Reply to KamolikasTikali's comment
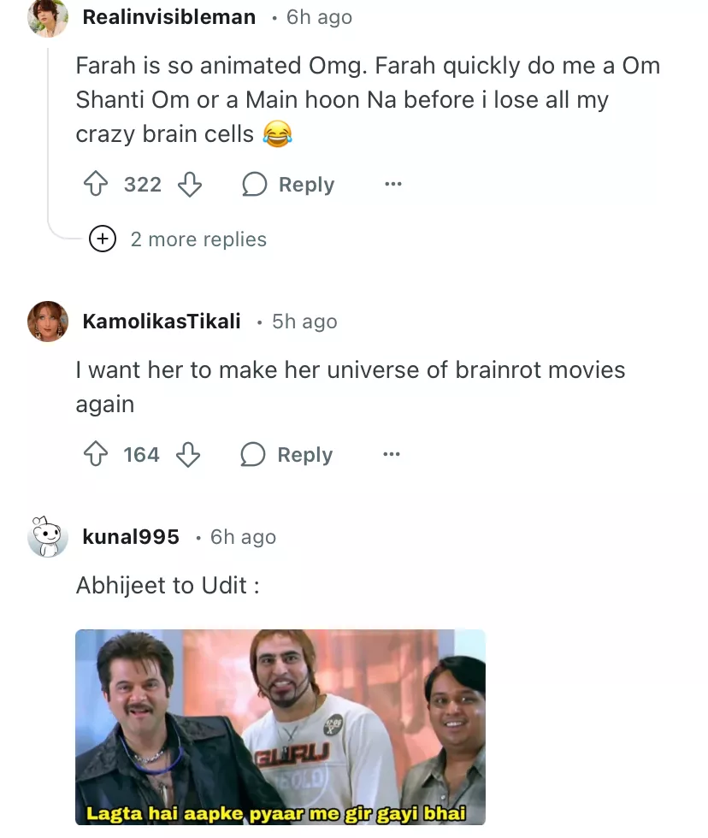 [x=286, y=455]
